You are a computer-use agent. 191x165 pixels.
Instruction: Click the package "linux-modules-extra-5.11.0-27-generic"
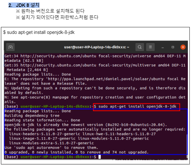tap(51, 143)
